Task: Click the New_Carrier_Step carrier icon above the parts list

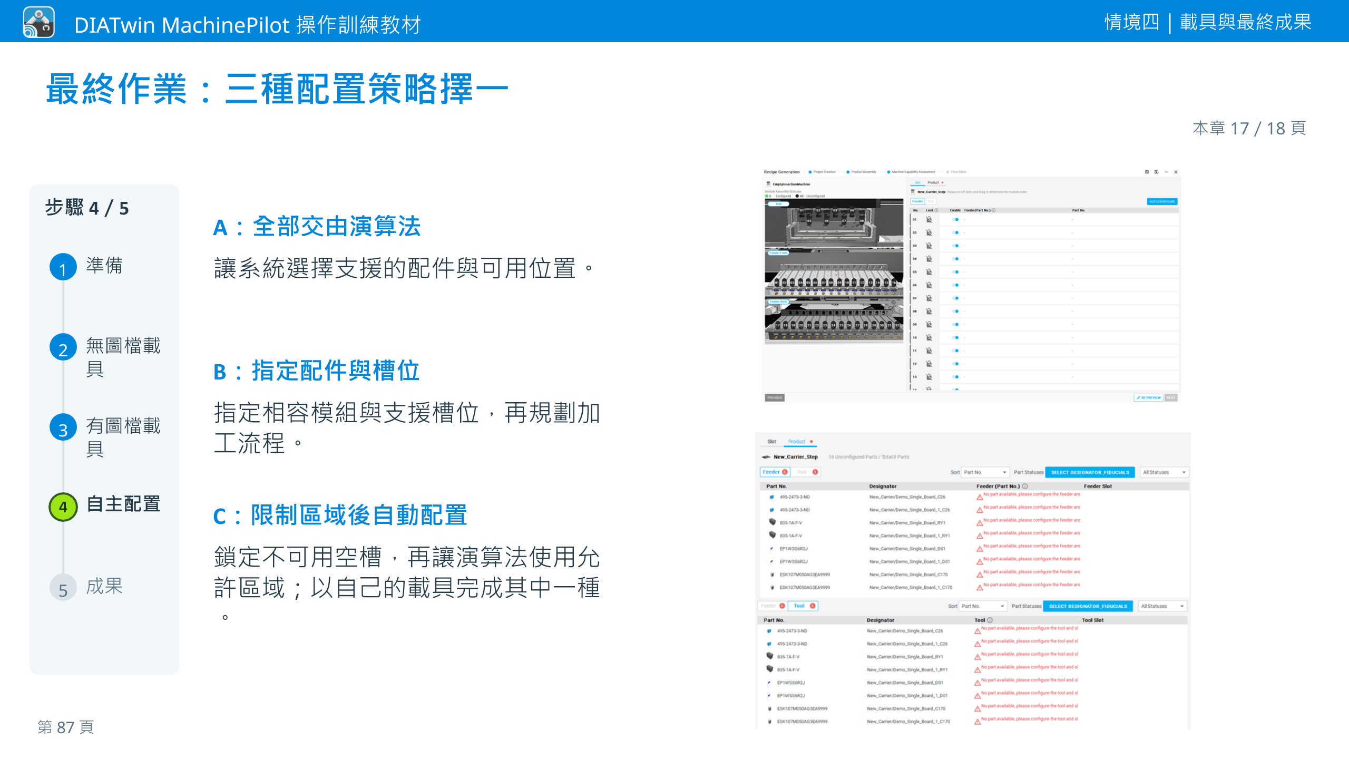Action: tap(766, 457)
